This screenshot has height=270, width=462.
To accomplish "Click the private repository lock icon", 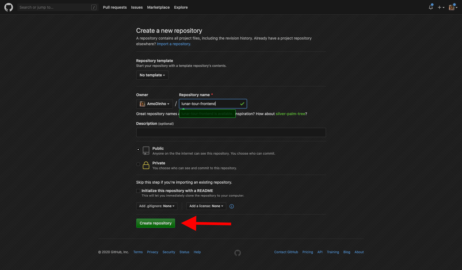I will coord(146,165).
